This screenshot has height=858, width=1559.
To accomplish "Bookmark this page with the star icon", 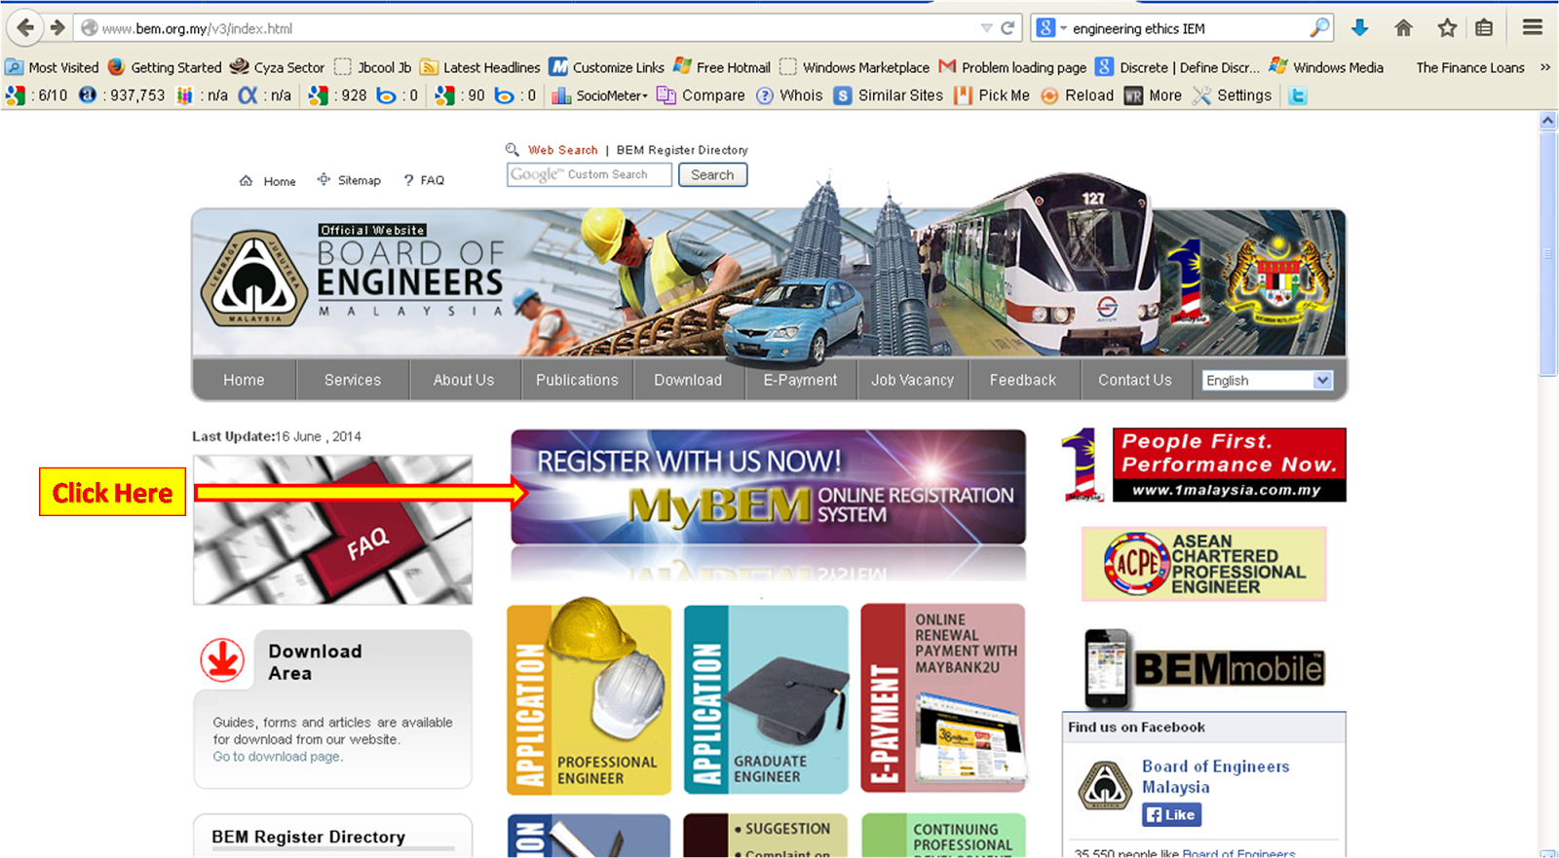I will (1447, 27).
